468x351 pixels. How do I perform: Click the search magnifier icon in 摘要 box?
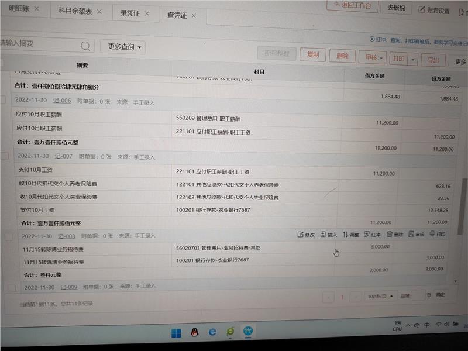click(x=85, y=46)
